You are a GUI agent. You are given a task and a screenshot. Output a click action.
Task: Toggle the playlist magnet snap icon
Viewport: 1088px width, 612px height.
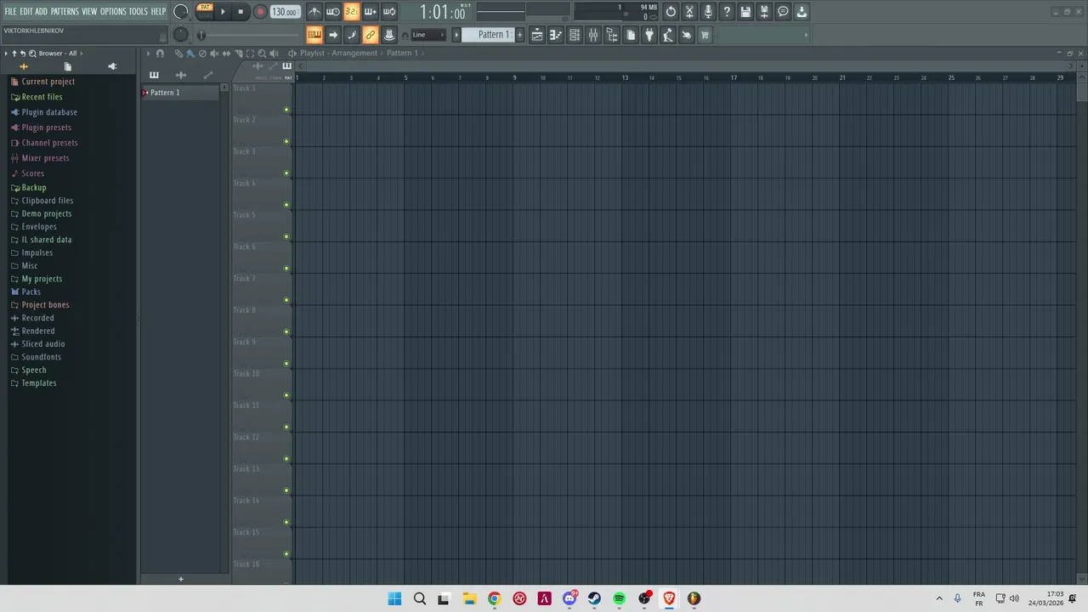coord(160,53)
